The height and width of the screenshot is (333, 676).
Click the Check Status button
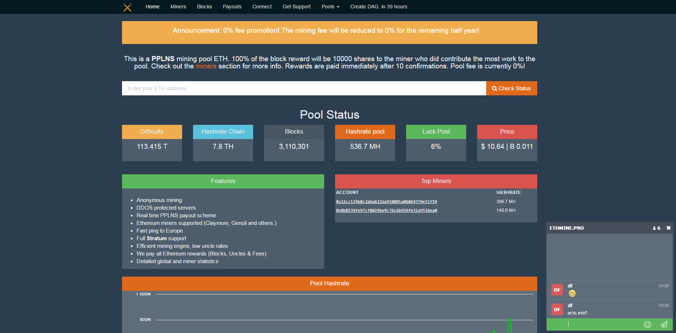pos(512,88)
